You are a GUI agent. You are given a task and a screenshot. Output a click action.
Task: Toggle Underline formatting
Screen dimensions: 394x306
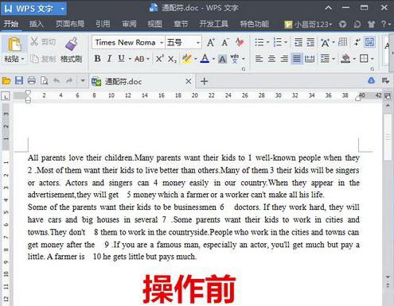[121, 59]
